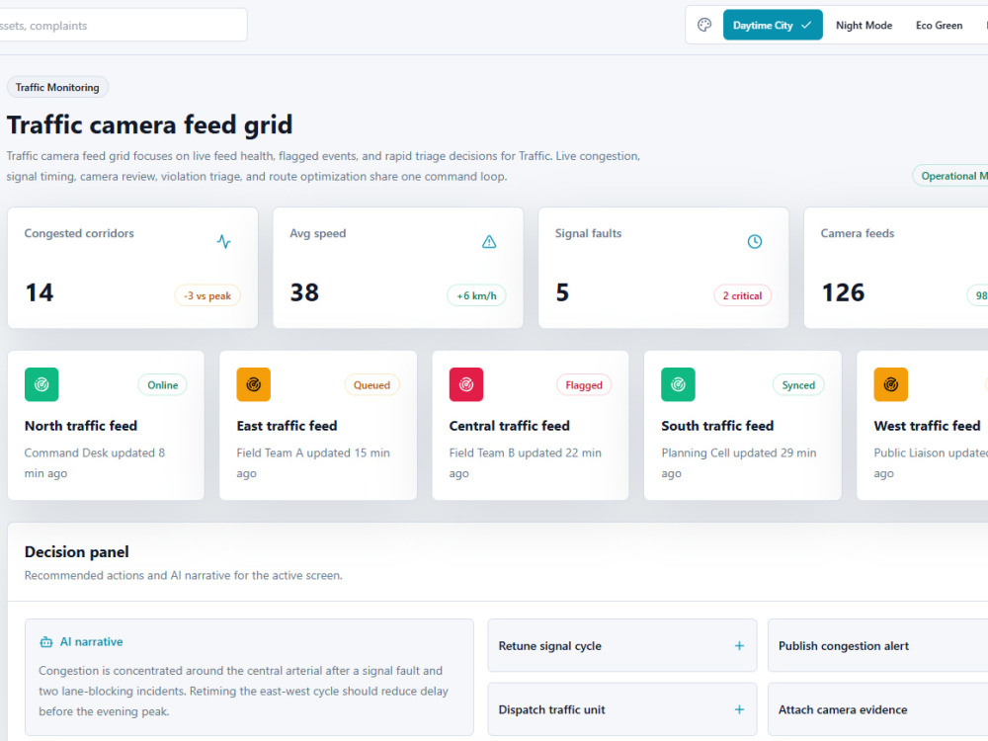Image resolution: width=988 pixels, height=741 pixels.
Task: Click the Dispatch traffic unit action
Action: click(621, 709)
